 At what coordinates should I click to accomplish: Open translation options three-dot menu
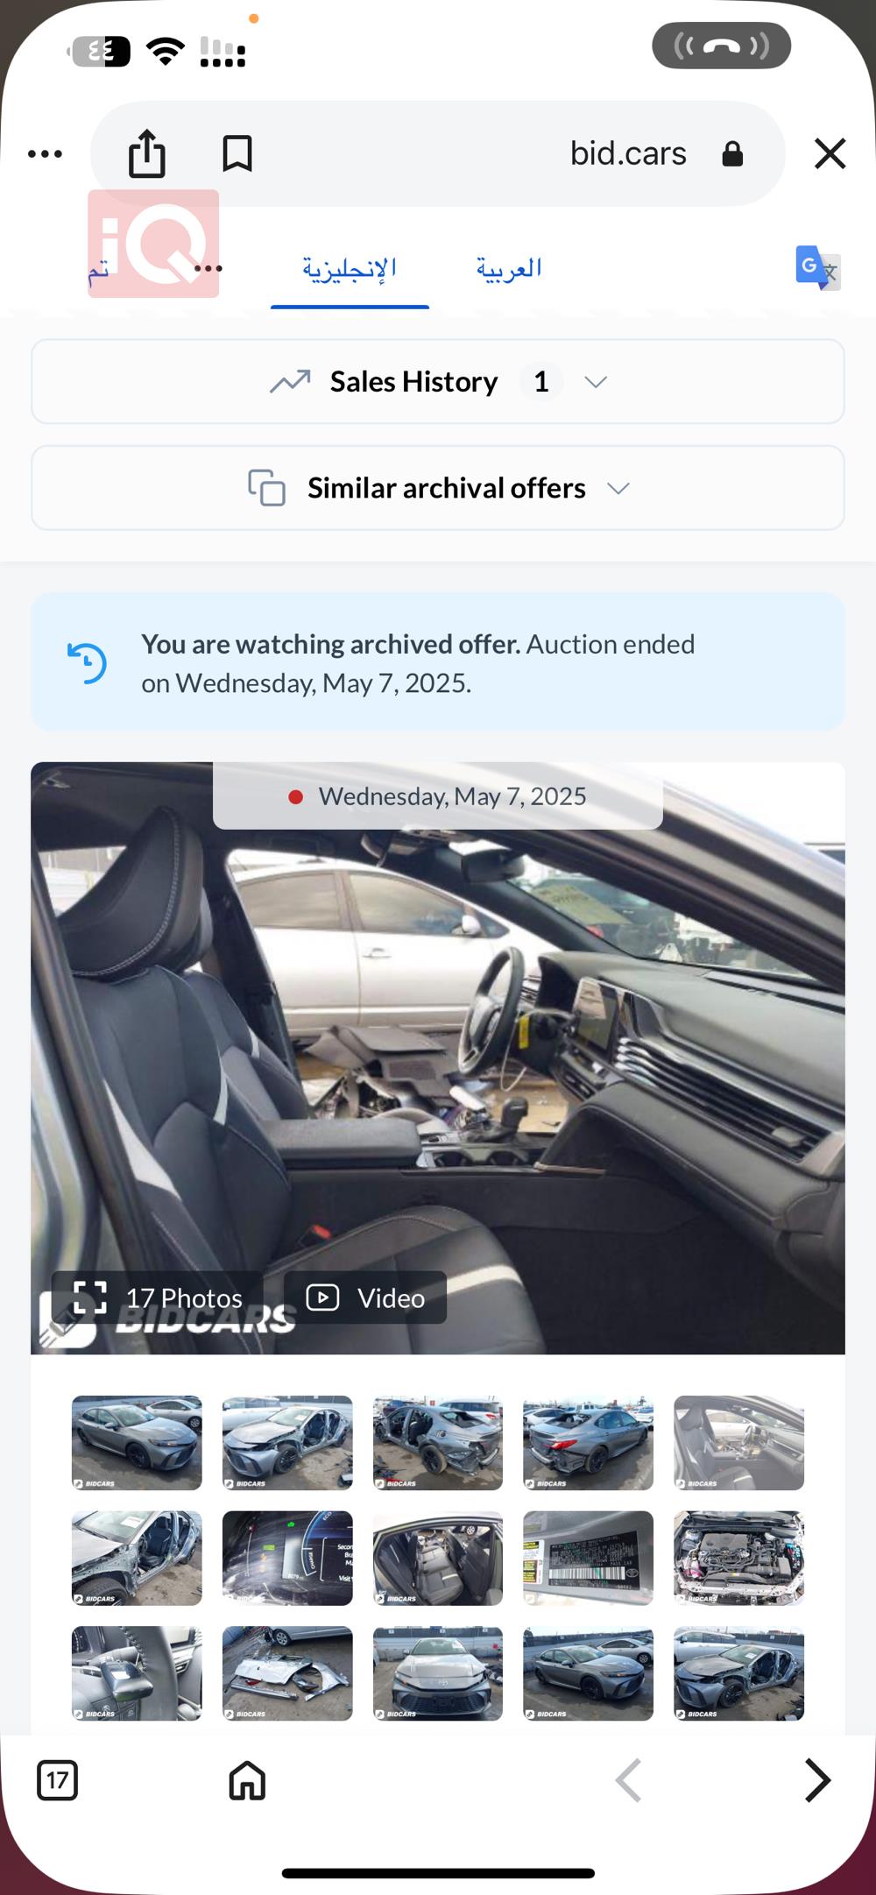[x=208, y=268]
